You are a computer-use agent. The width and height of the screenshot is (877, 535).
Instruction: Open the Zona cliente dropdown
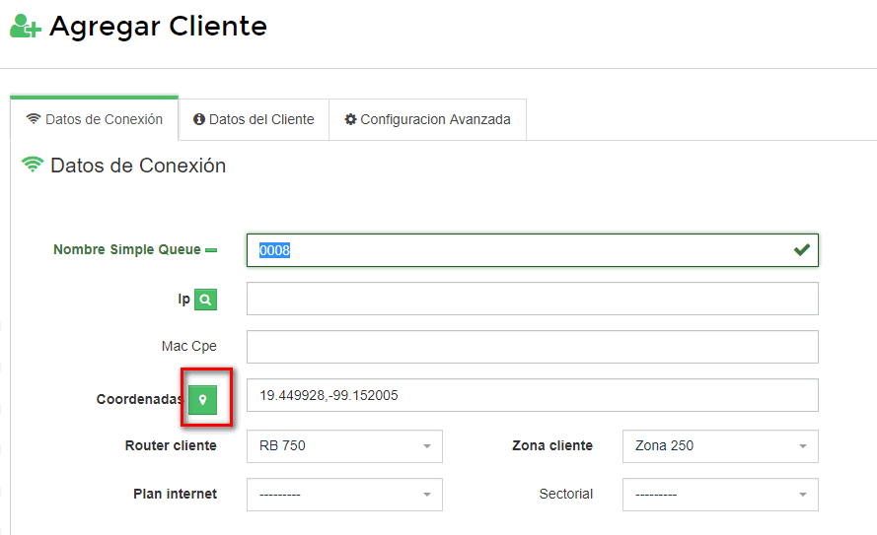click(x=720, y=445)
